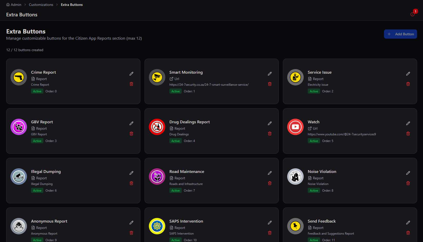Viewport: 423px width, 242px height.
Task: Delete the Road Maintenance button
Action: 270,183
